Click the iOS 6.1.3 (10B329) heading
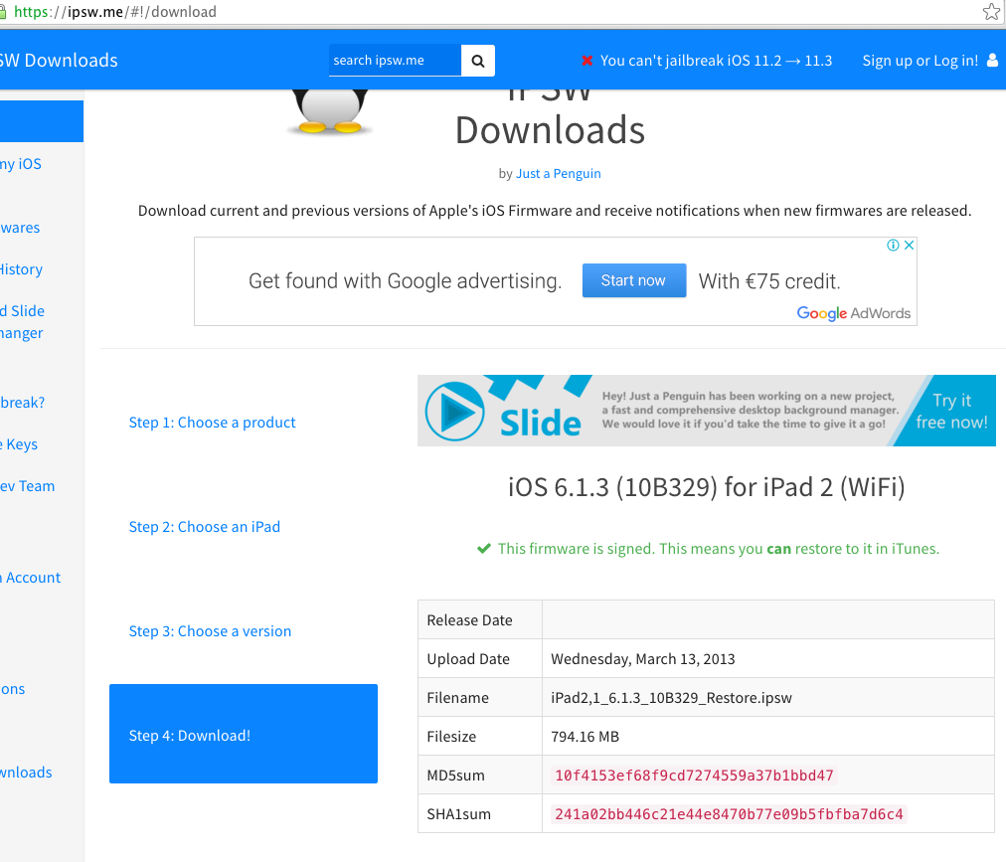1006x862 pixels. (707, 487)
